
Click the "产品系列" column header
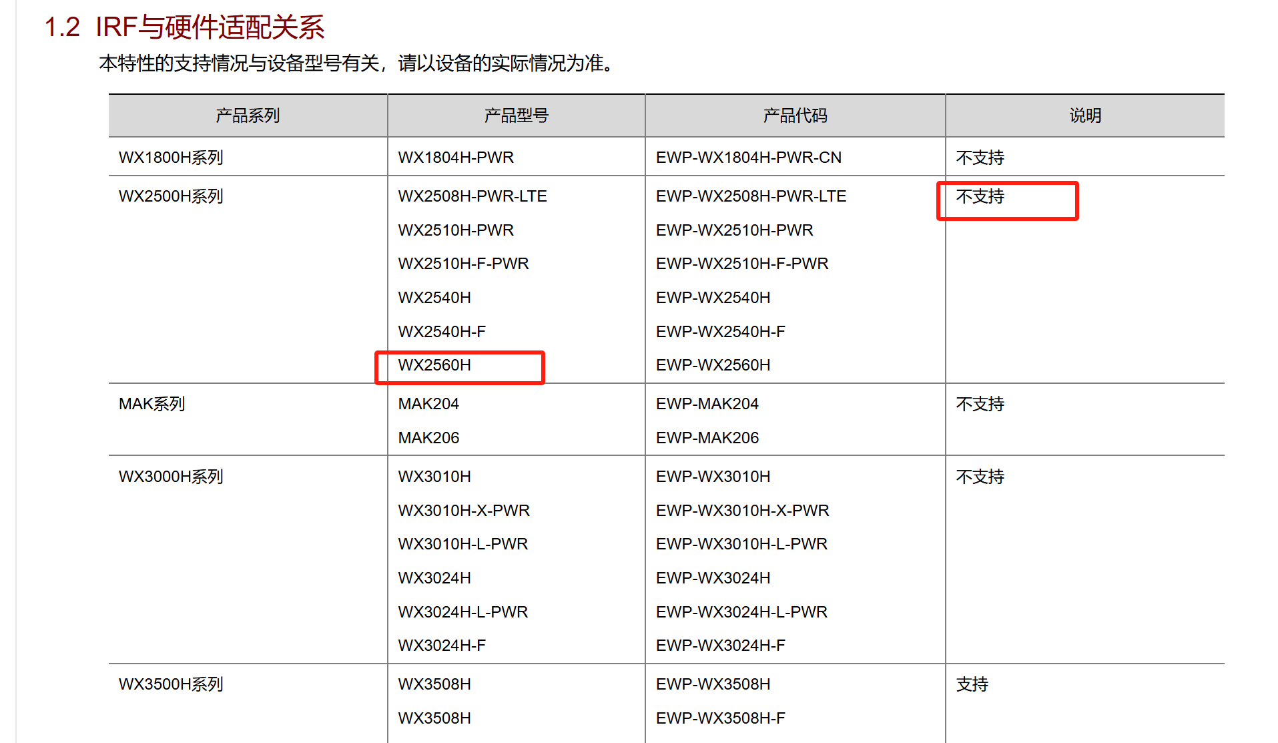click(248, 115)
